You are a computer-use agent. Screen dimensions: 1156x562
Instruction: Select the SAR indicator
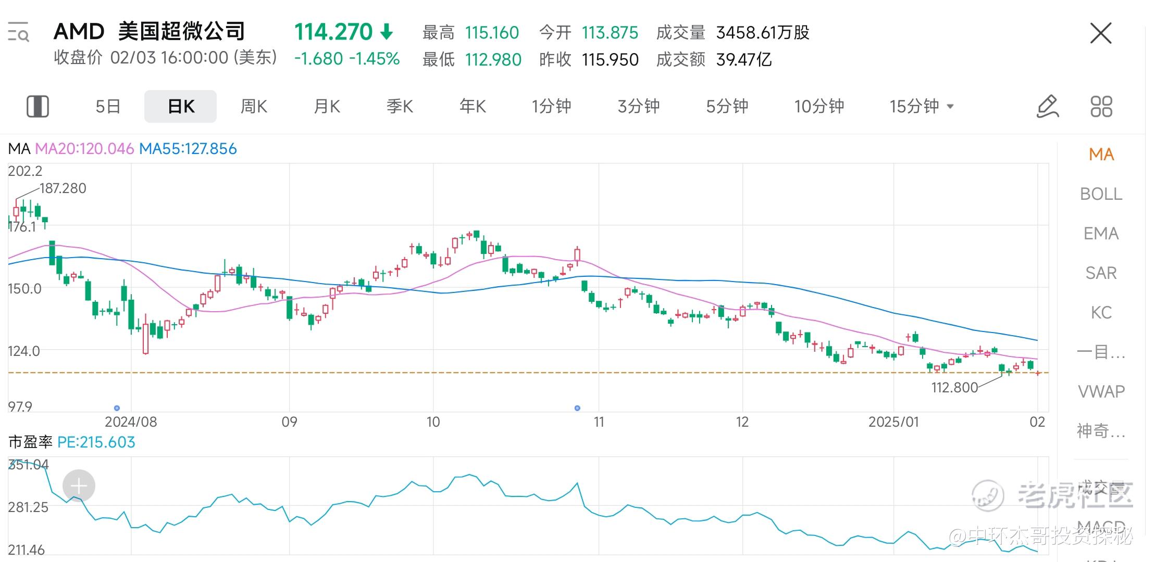pos(1101,273)
